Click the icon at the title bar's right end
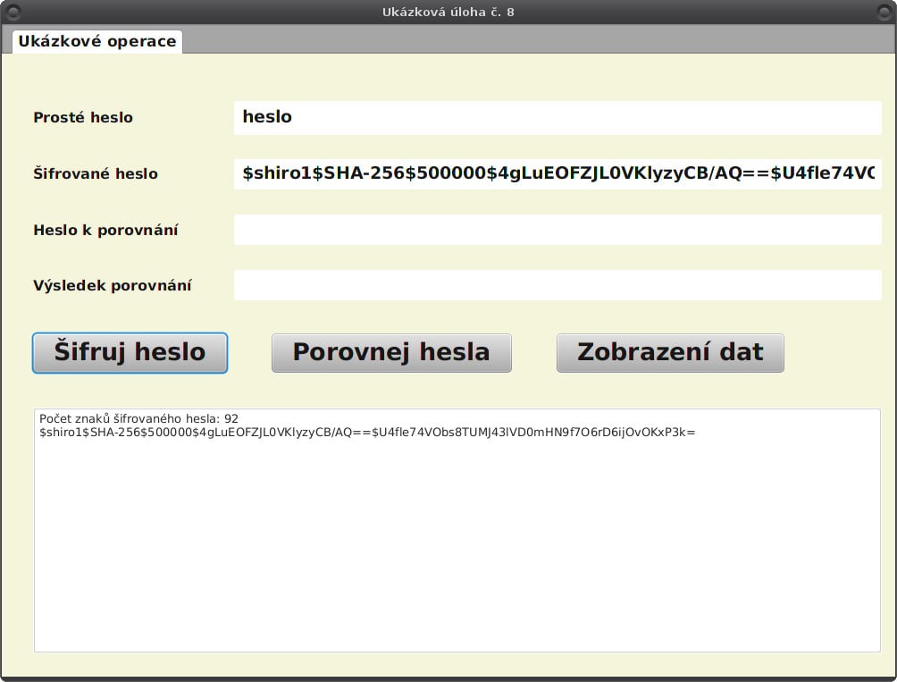This screenshot has height=682, width=897. [884, 12]
